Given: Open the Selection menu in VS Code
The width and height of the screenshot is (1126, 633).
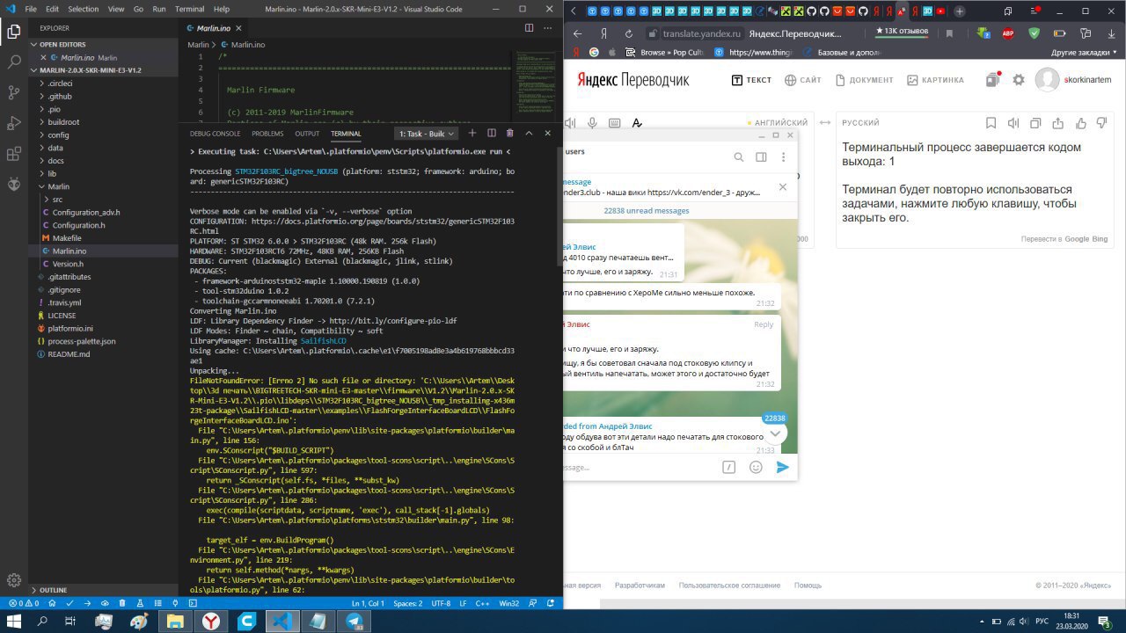Looking at the screenshot, I should [x=84, y=9].
